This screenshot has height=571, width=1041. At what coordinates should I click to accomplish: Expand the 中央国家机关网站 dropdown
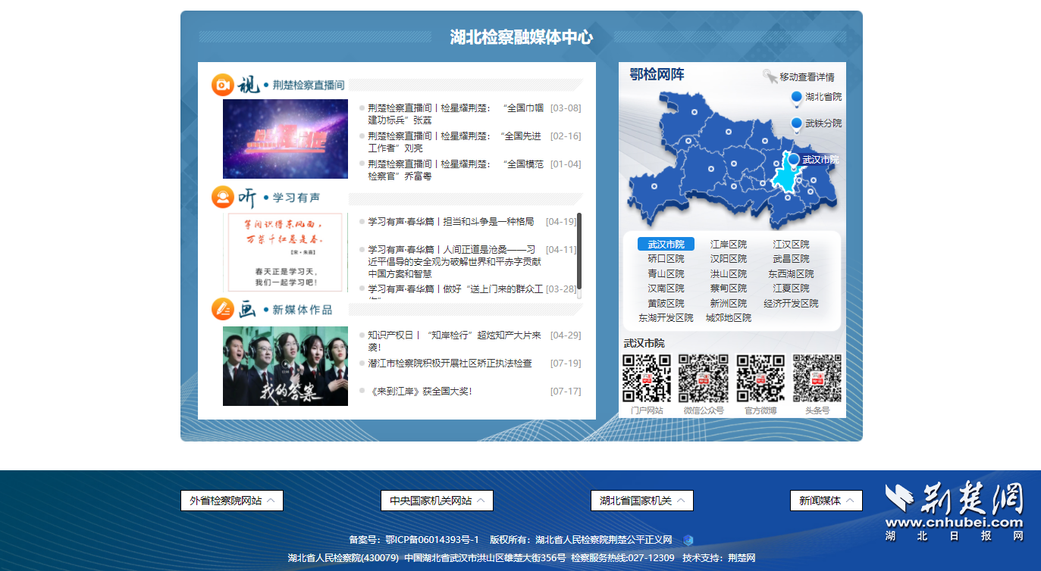[437, 501]
